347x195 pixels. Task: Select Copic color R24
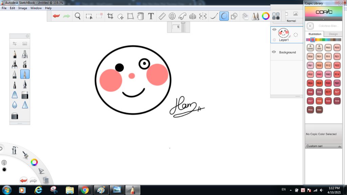tap(310, 83)
